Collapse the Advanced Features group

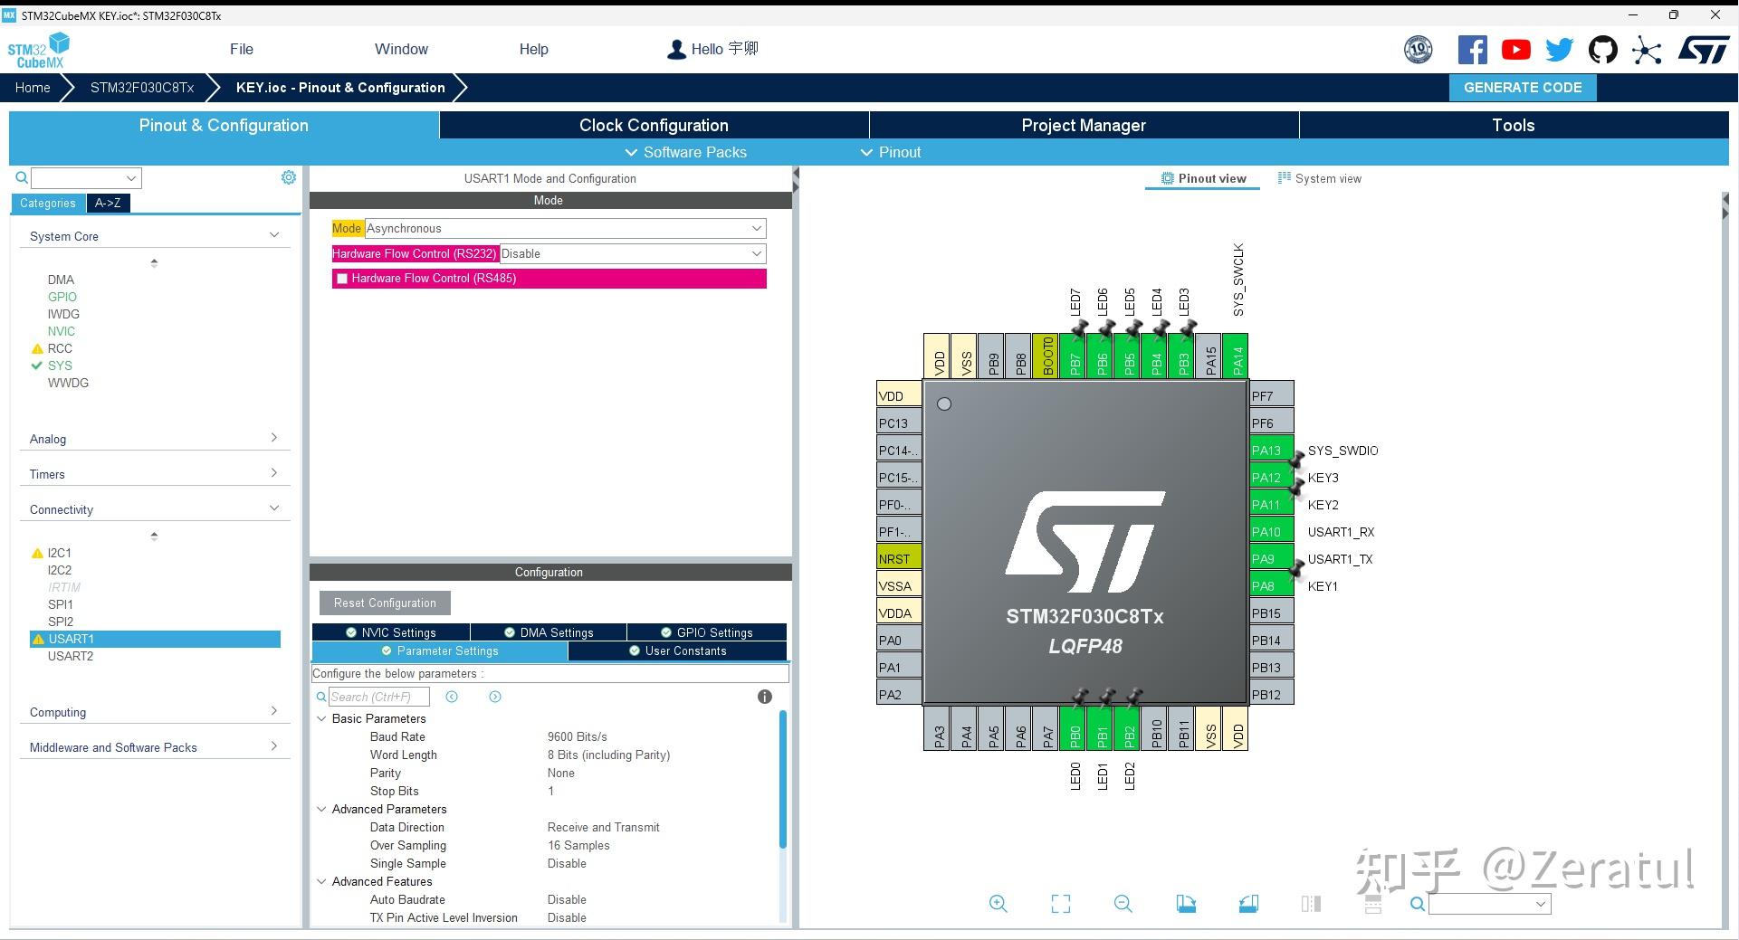(321, 881)
